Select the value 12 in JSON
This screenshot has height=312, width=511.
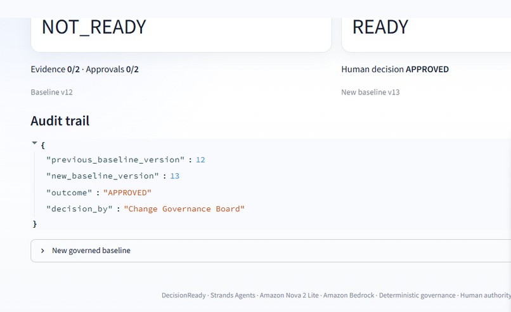pyautogui.click(x=200, y=160)
